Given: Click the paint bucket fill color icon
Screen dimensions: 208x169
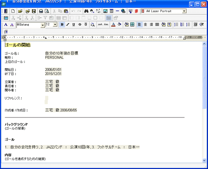Looking at the screenshot, I should pyautogui.click(x=120, y=24).
